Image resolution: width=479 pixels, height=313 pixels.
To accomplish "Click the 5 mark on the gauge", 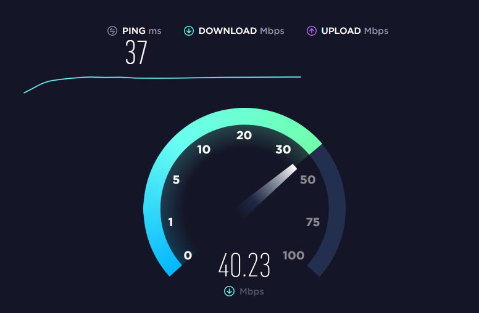I will (177, 180).
